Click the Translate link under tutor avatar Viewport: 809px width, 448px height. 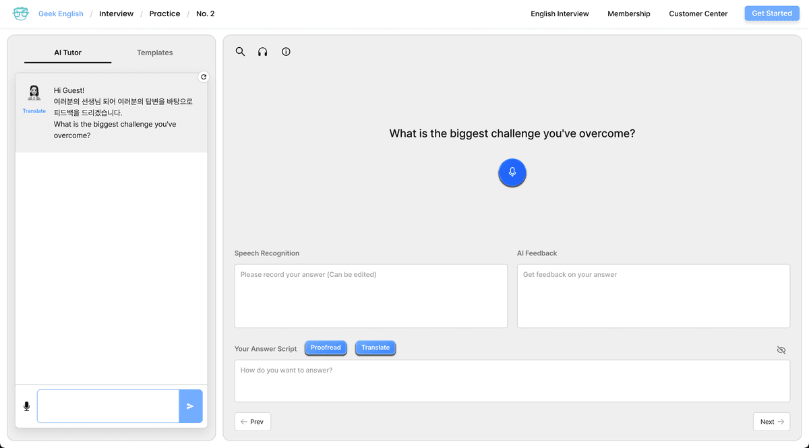tap(34, 111)
